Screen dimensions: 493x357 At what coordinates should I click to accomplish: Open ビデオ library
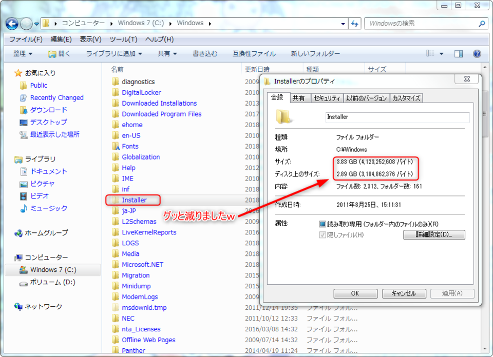coord(40,196)
